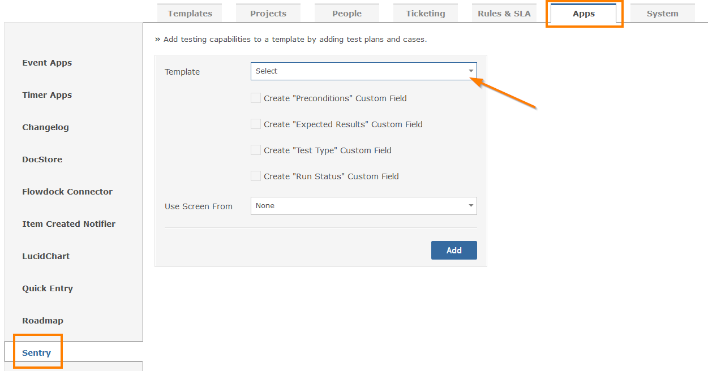Image resolution: width=708 pixels, height=371 pixels.
Task: Open the Changelog app settings
Action: [x=45, y=127]
